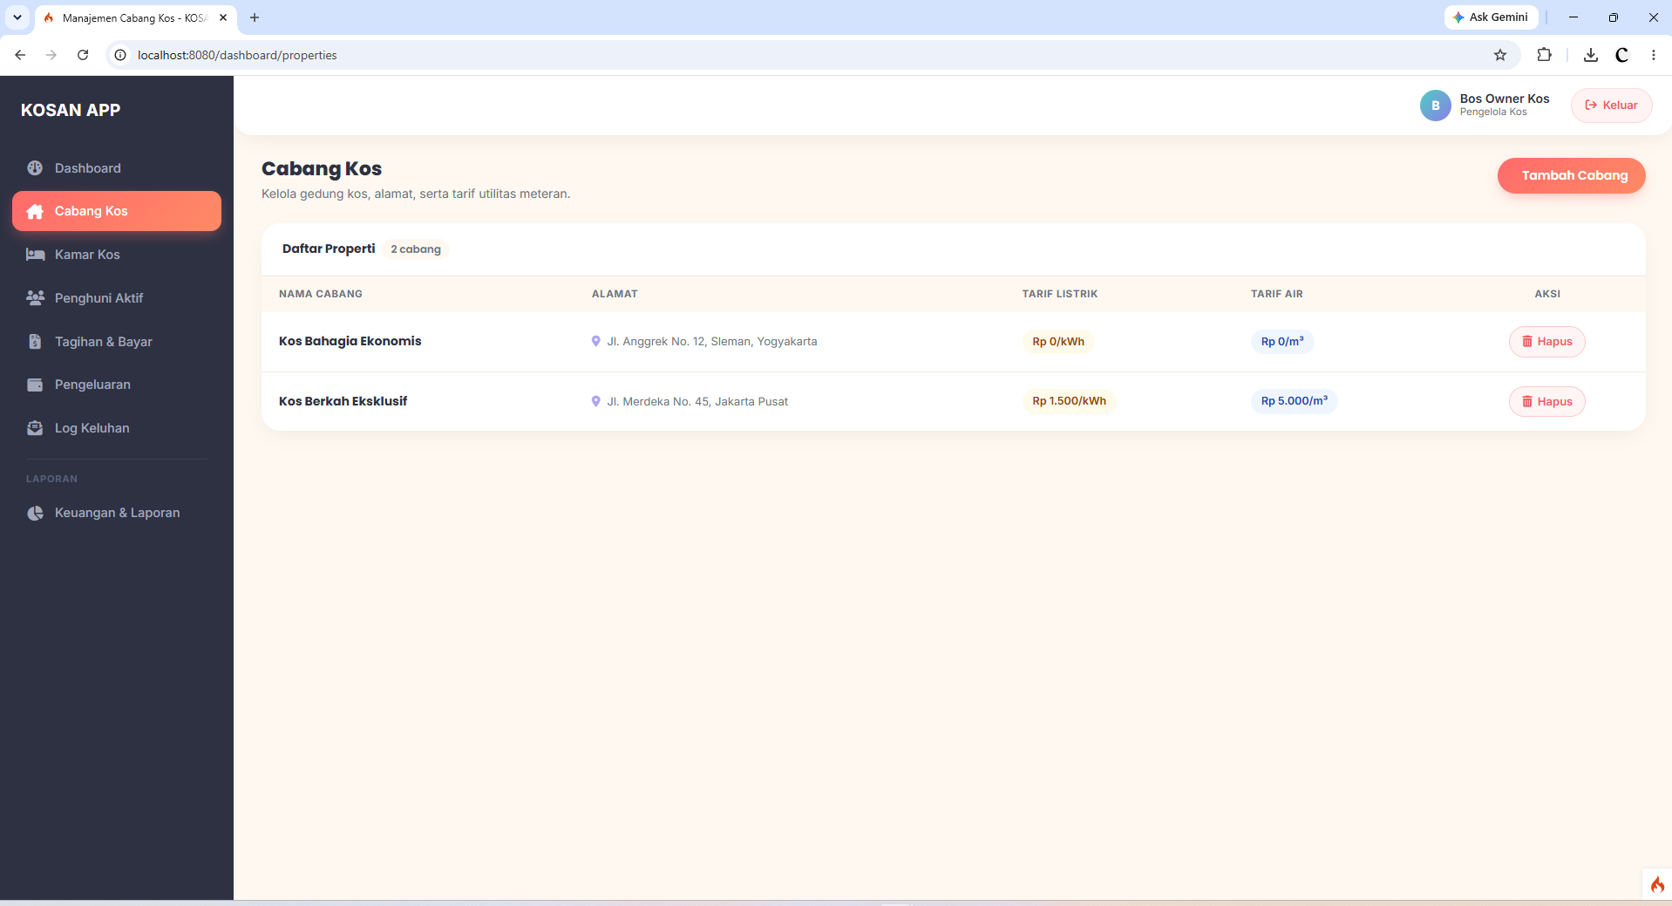1672x906 pixels.
Task: Click the envelope icon for Log Keluhan
Action: [x=35, y=428]
